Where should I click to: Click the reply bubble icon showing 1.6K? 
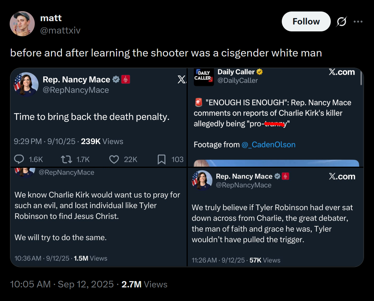[19, 159]
